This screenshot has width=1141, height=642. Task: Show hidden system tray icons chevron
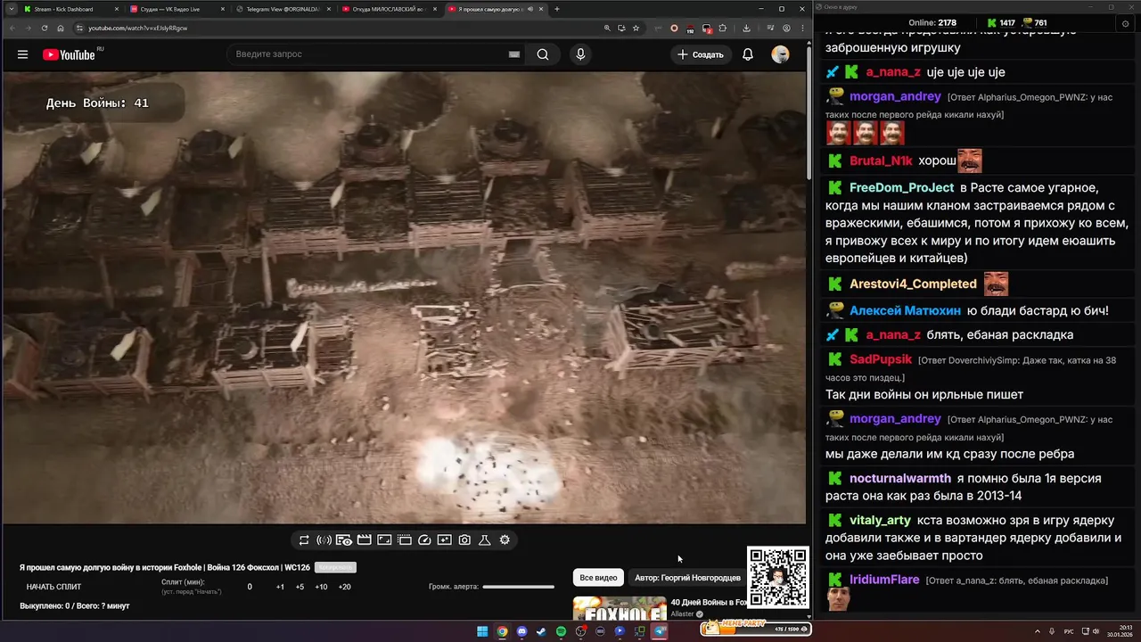(x=1038, y=631)
